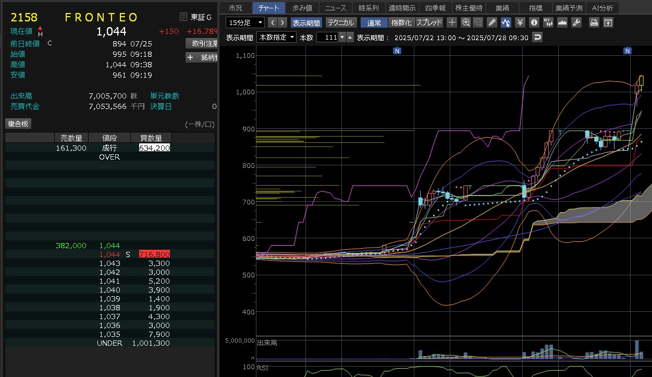Switch to the チャート tab
The height and width of the screenshot is (377, 652).
pyautogui.click(x=268, y=8)
